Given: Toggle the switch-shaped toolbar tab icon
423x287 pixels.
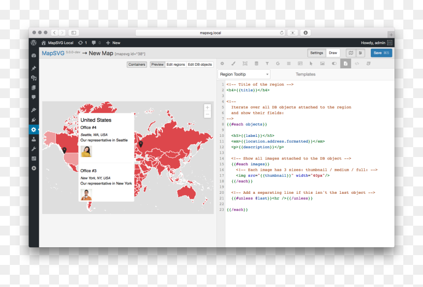Looking at the screenshot, I should [x=334, y=64].
